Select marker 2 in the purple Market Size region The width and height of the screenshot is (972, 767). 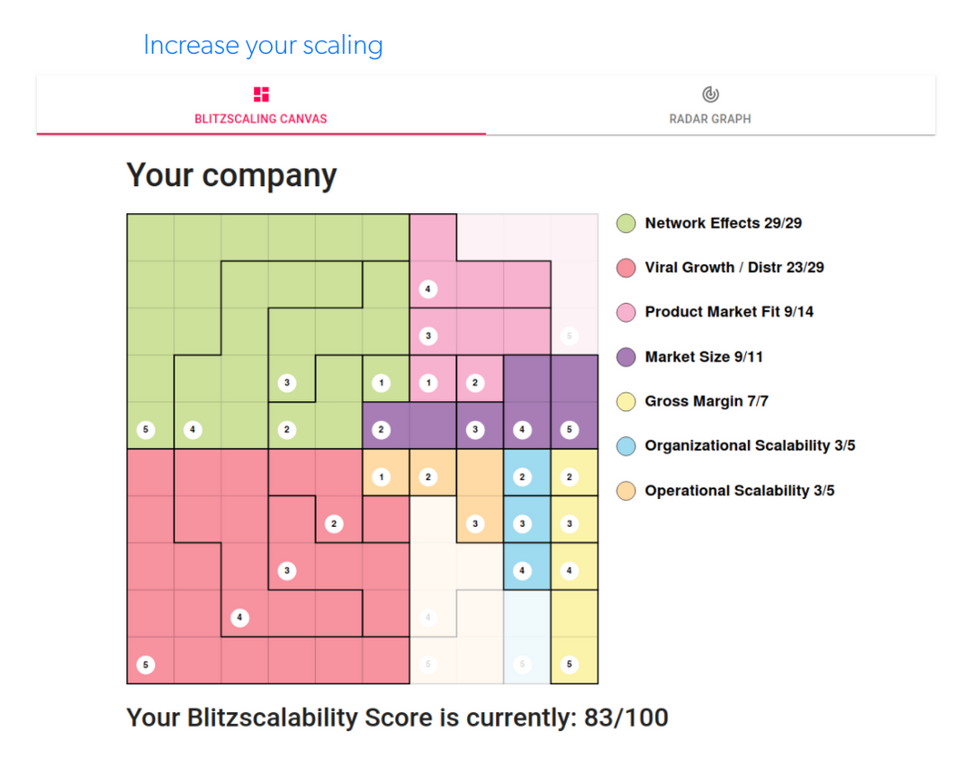click(381, 430)
